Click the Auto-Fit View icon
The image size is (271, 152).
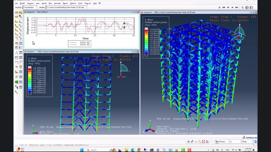[204, 142]
